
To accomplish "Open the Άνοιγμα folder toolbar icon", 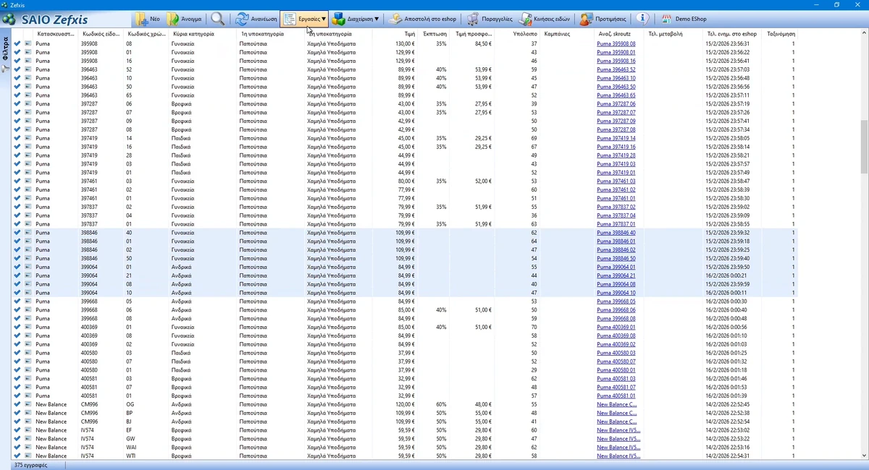I will click(172, 20).
